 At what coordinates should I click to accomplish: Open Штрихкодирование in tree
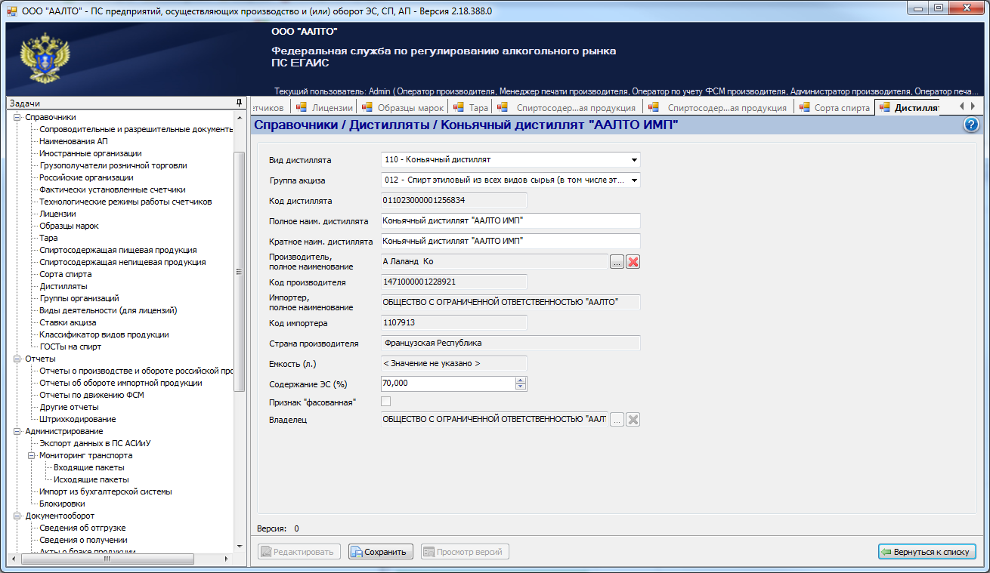coord(78,419)
